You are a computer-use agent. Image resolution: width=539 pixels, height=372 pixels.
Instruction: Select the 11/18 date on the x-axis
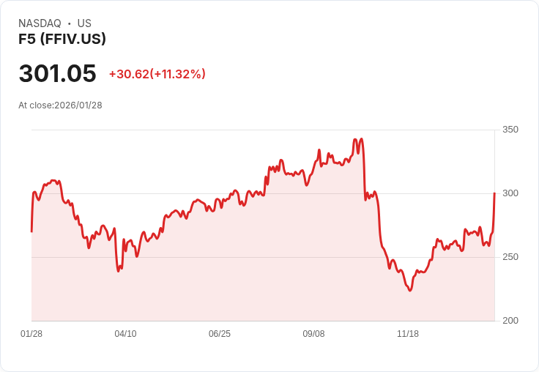click(408, 334)
